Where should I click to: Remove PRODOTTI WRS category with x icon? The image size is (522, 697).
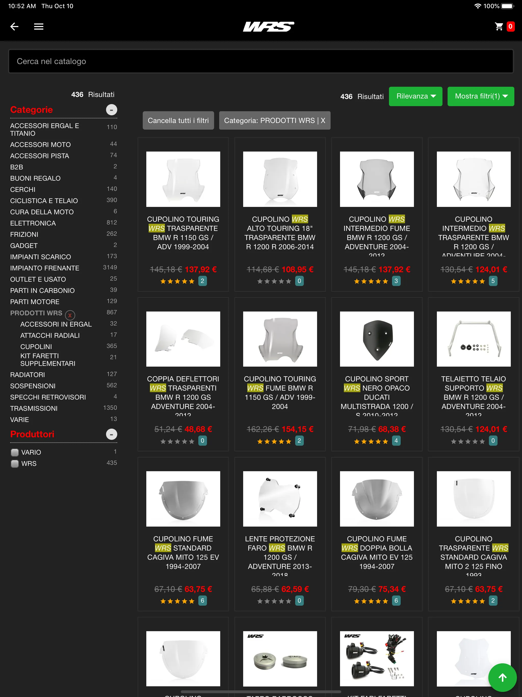pyautogui.click(x=70, y=315)
